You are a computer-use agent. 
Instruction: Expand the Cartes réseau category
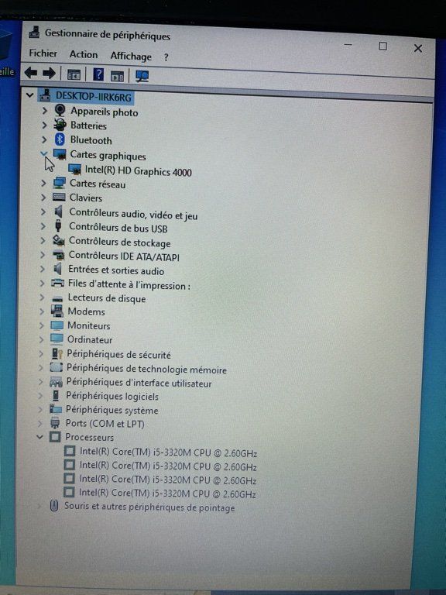coord(43,184)
